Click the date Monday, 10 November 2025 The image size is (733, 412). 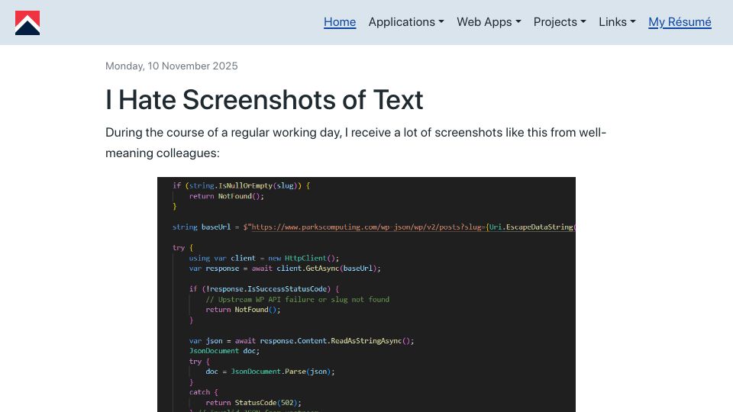(x=172, y=66)
